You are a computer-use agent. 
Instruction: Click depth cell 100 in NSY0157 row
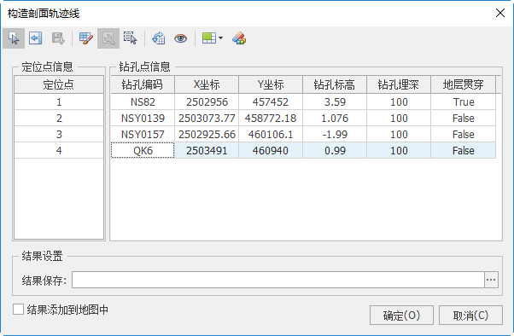(x=399, y=134)
